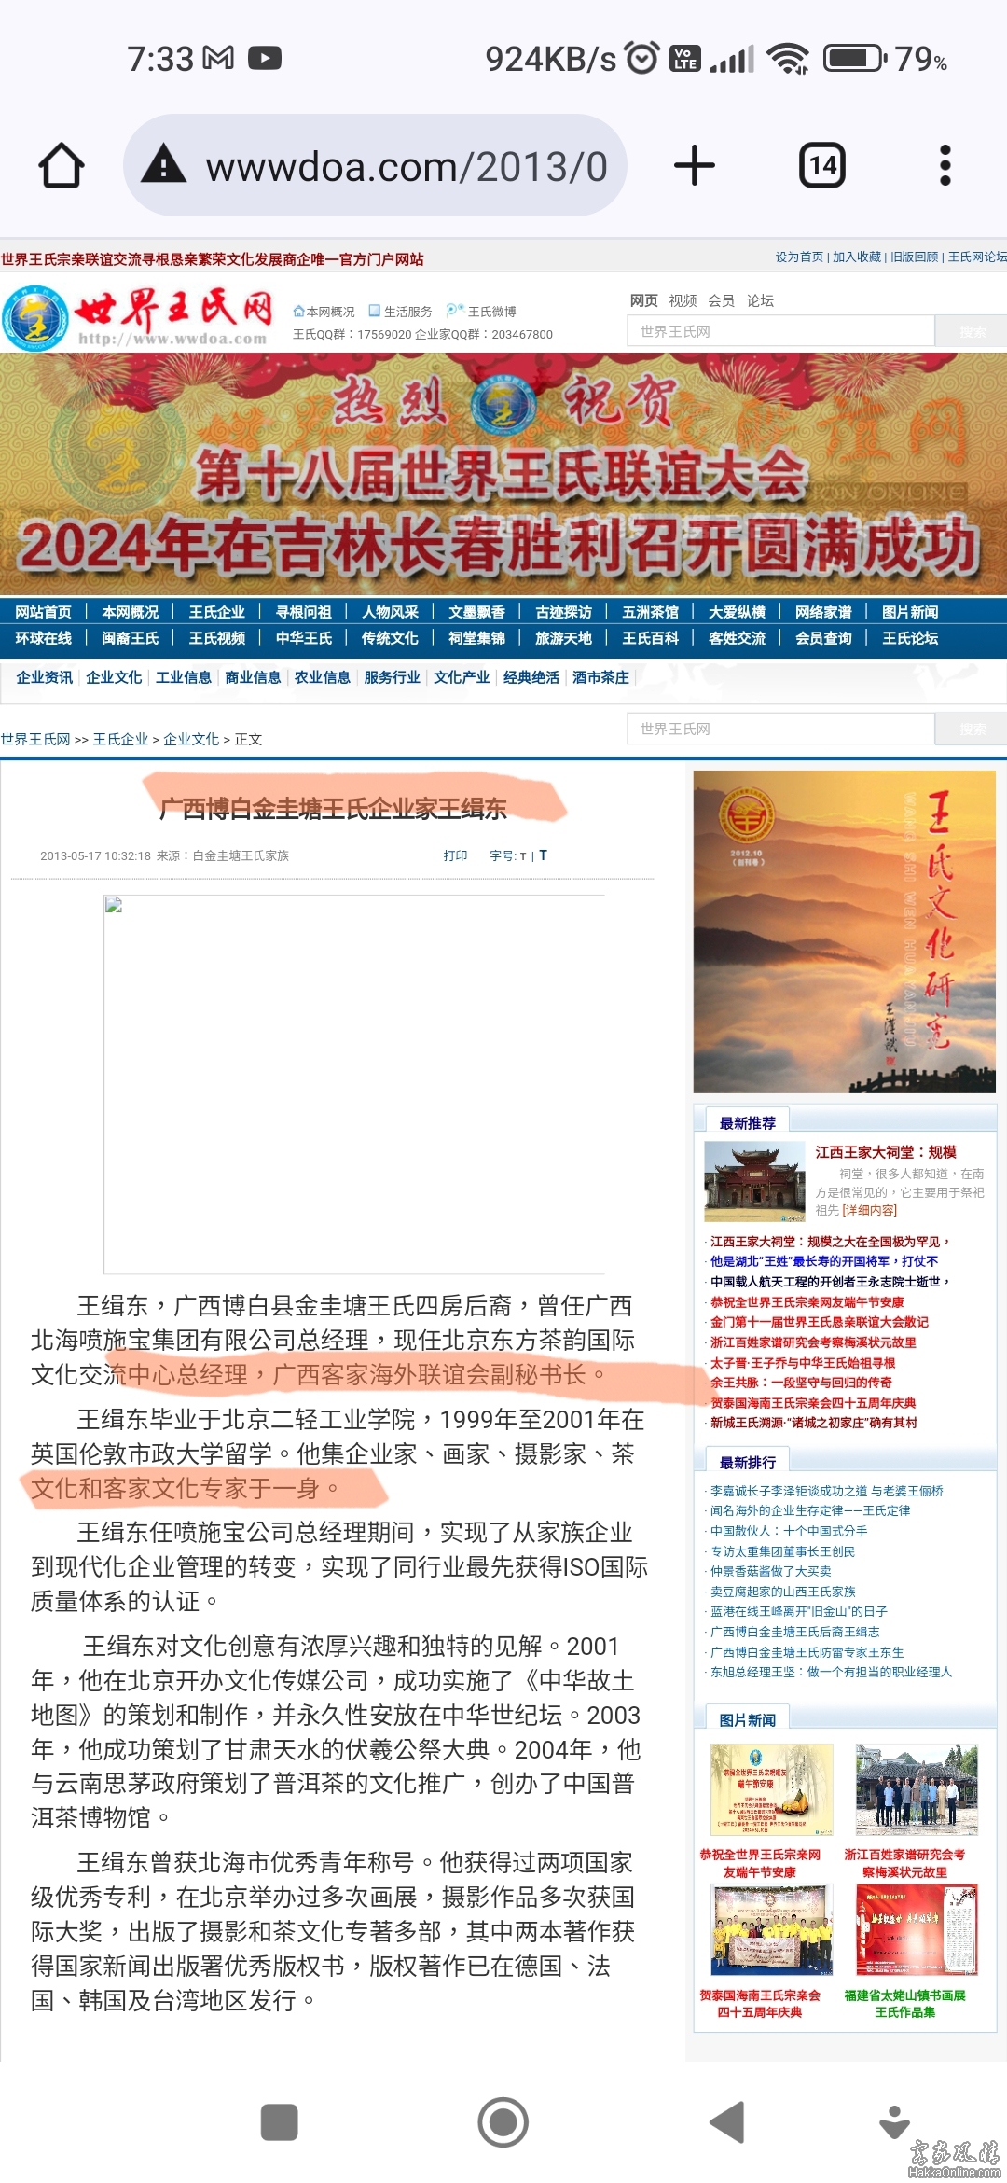Click 旧版回顾 link at top
This screenshot has height=2183, width=1007.
915,257
